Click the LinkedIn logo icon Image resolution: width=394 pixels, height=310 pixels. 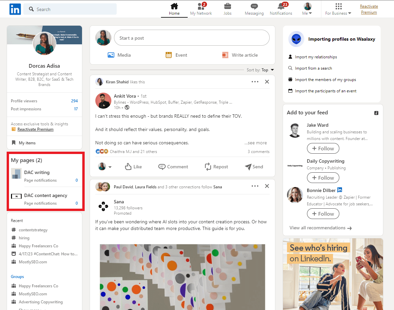coord(15,9)
